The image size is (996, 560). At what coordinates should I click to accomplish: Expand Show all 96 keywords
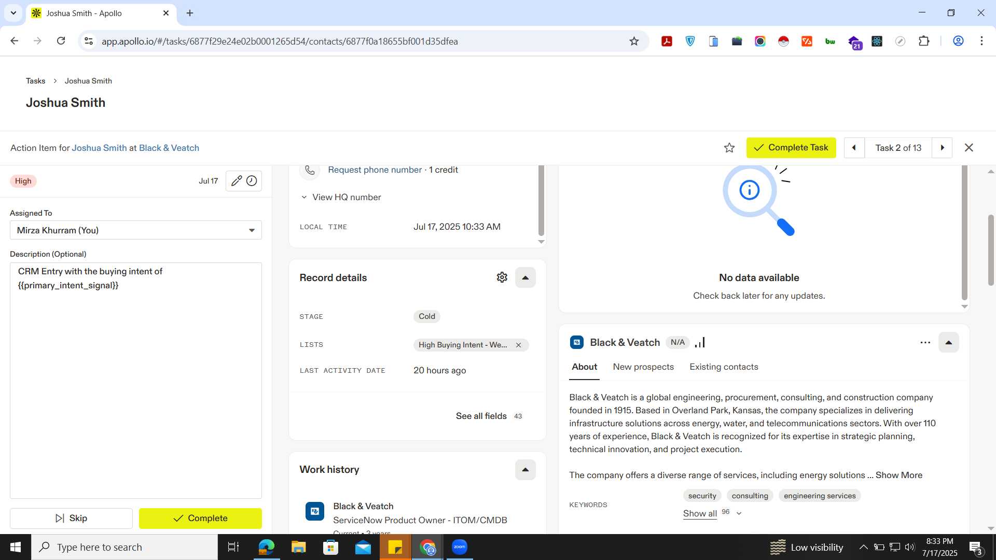tap(712, 513)
